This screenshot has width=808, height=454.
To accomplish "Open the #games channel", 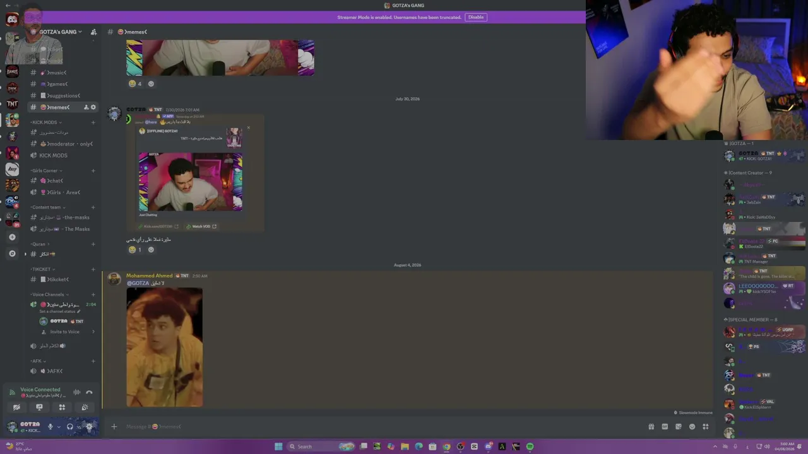I will [63, 84].
